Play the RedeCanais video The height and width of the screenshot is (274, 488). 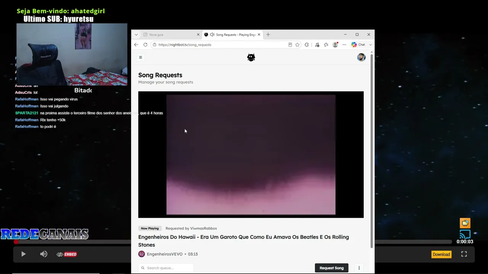coord(23,254)
